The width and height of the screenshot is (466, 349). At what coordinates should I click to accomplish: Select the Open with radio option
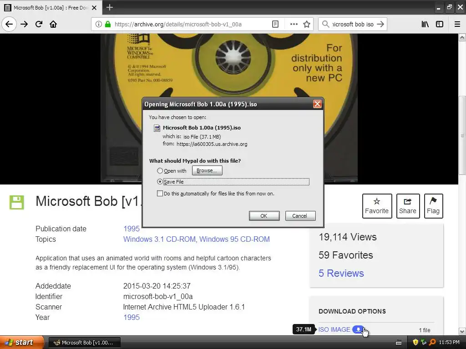160,171
